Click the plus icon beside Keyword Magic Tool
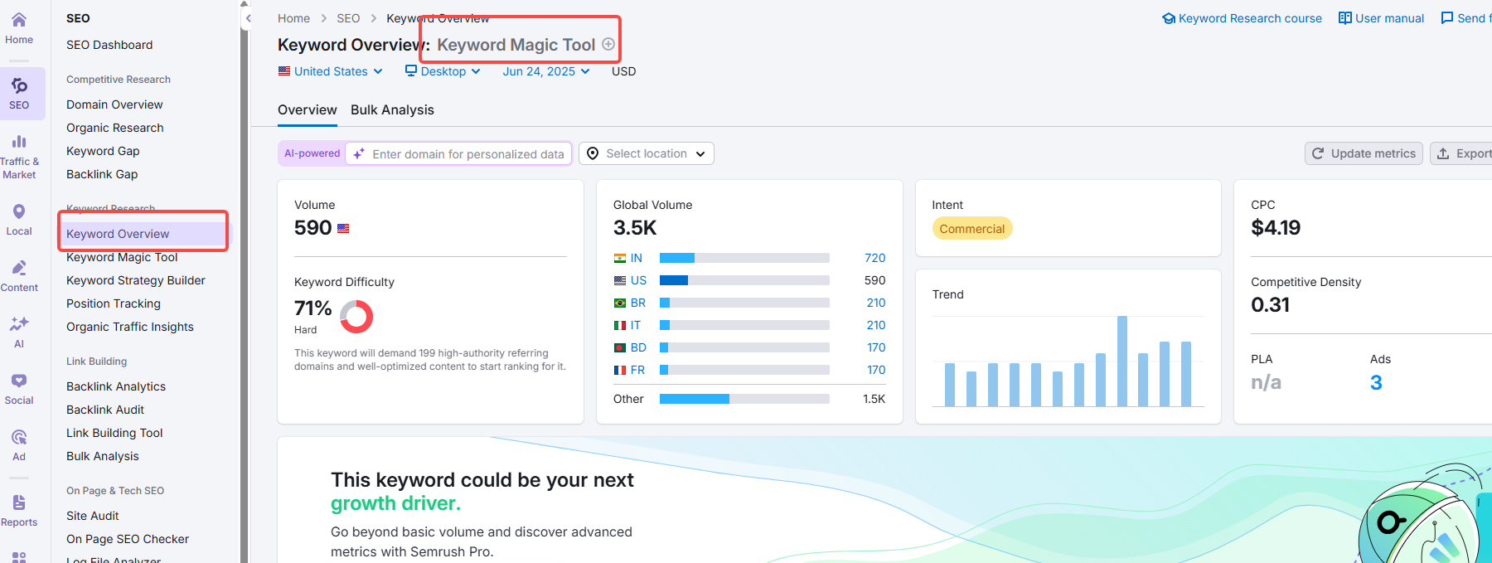 coord(608,45)
